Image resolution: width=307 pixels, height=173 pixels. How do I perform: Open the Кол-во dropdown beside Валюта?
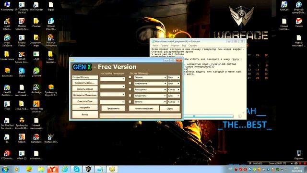(x=174, y=102)
